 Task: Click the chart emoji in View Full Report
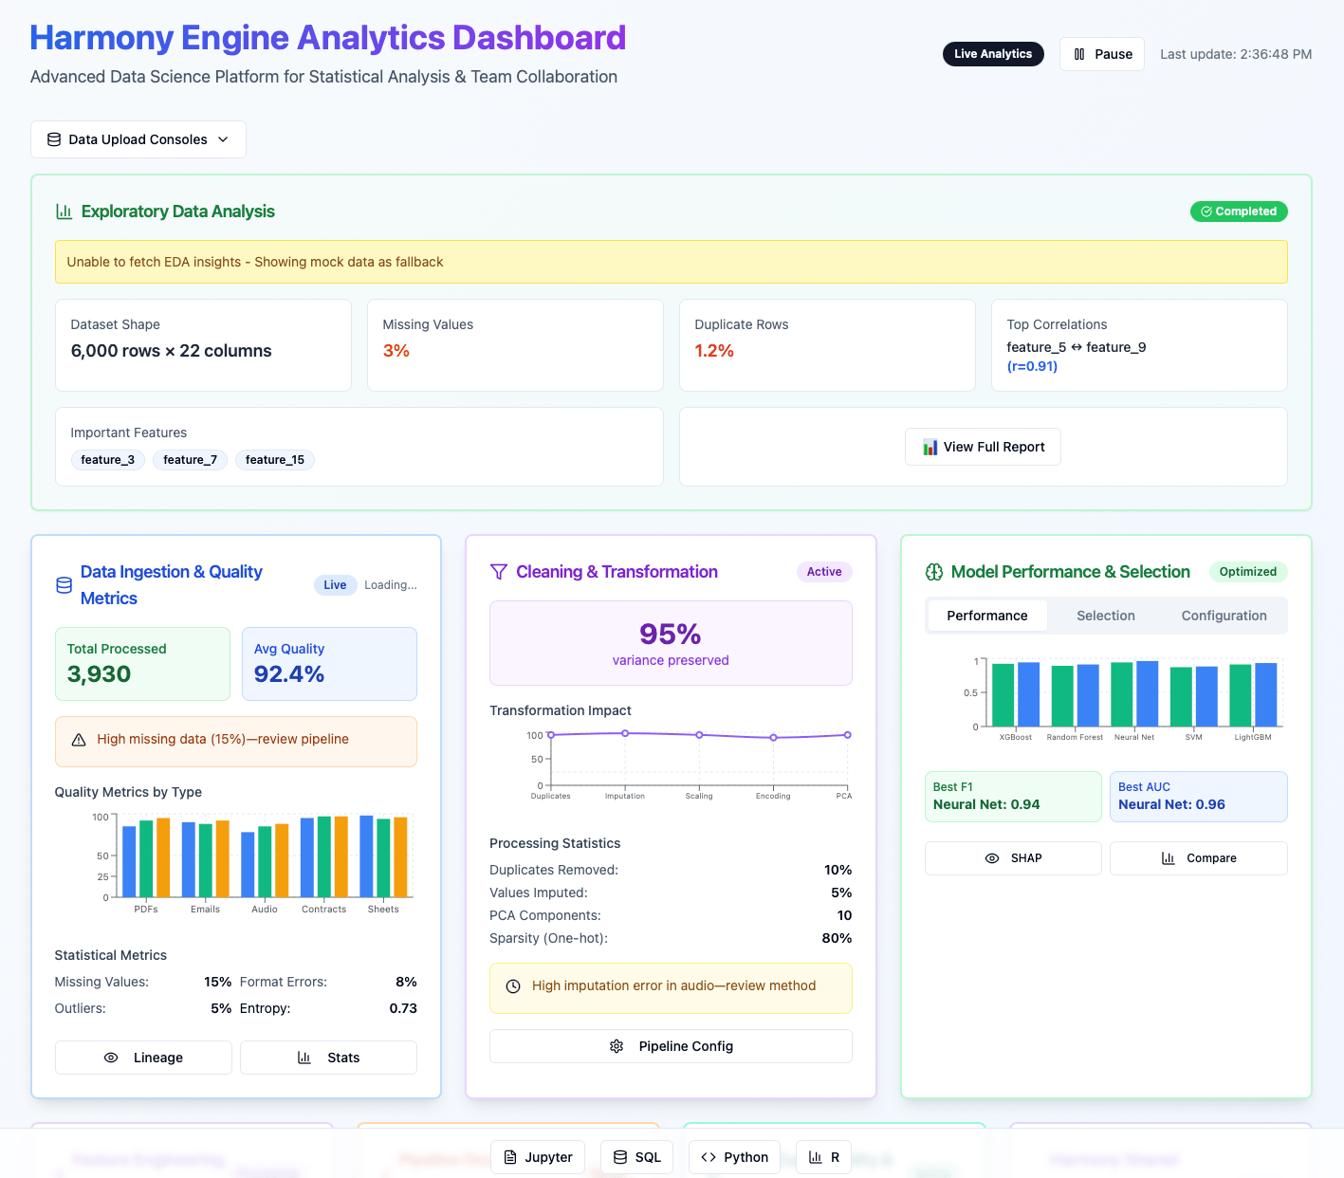[930, 447]
